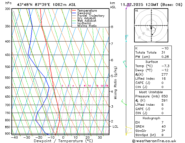Screen dimensions: 185x143
Task: Click the surface 'Lifted Index' value 16
Action: coord(164,79)
